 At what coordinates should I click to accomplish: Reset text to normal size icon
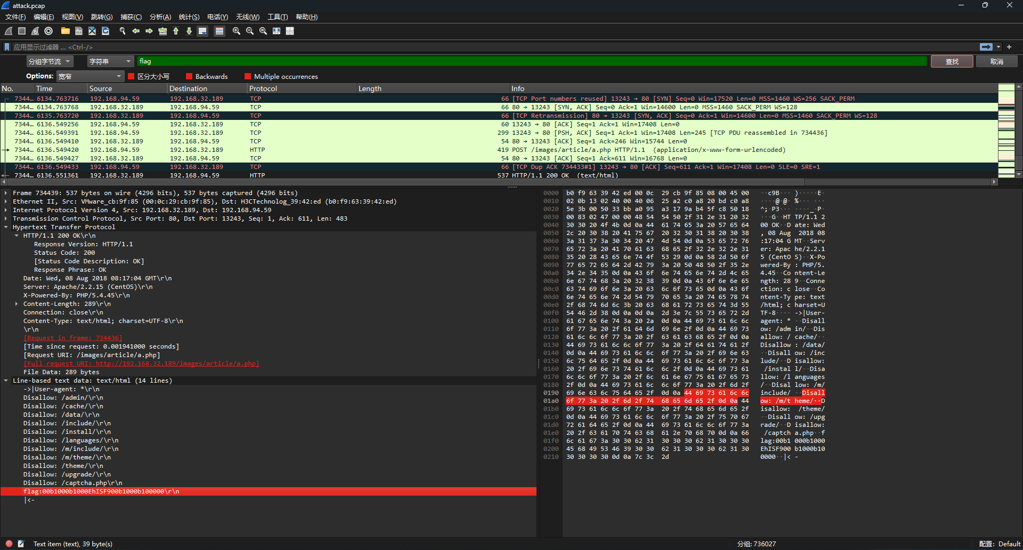coord(263,31)
